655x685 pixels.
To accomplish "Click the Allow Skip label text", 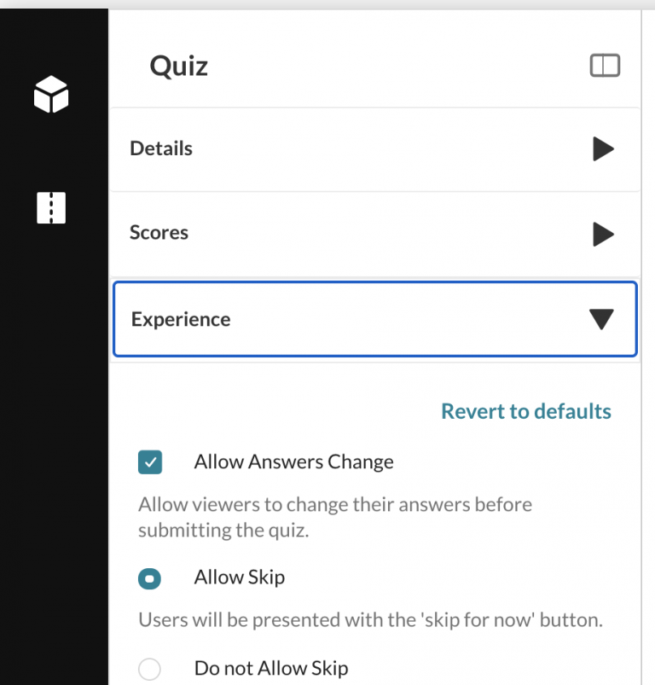I will (x=239, y=578).
